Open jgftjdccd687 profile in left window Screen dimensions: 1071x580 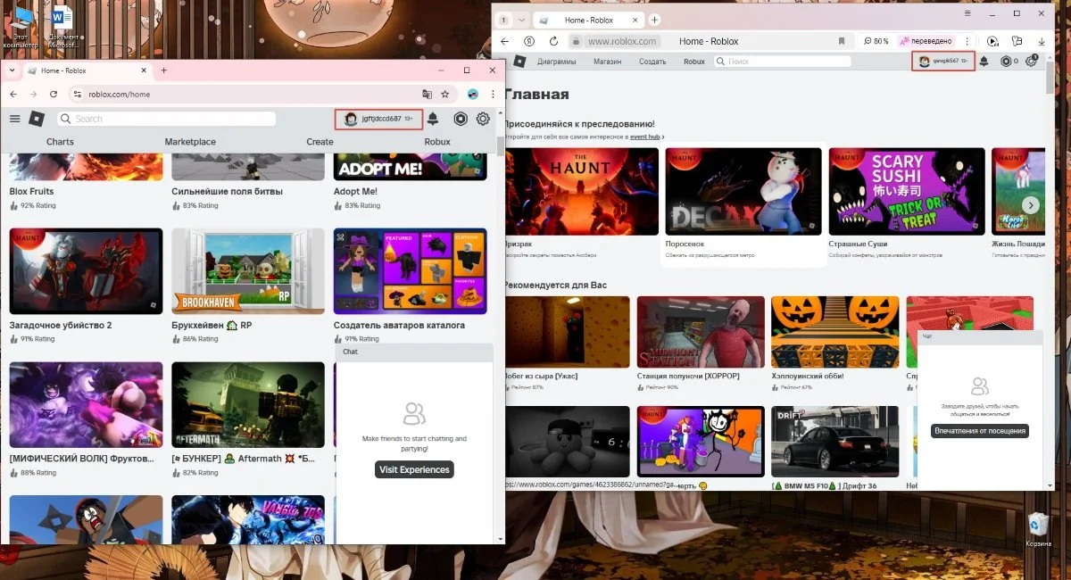[379, 119]
